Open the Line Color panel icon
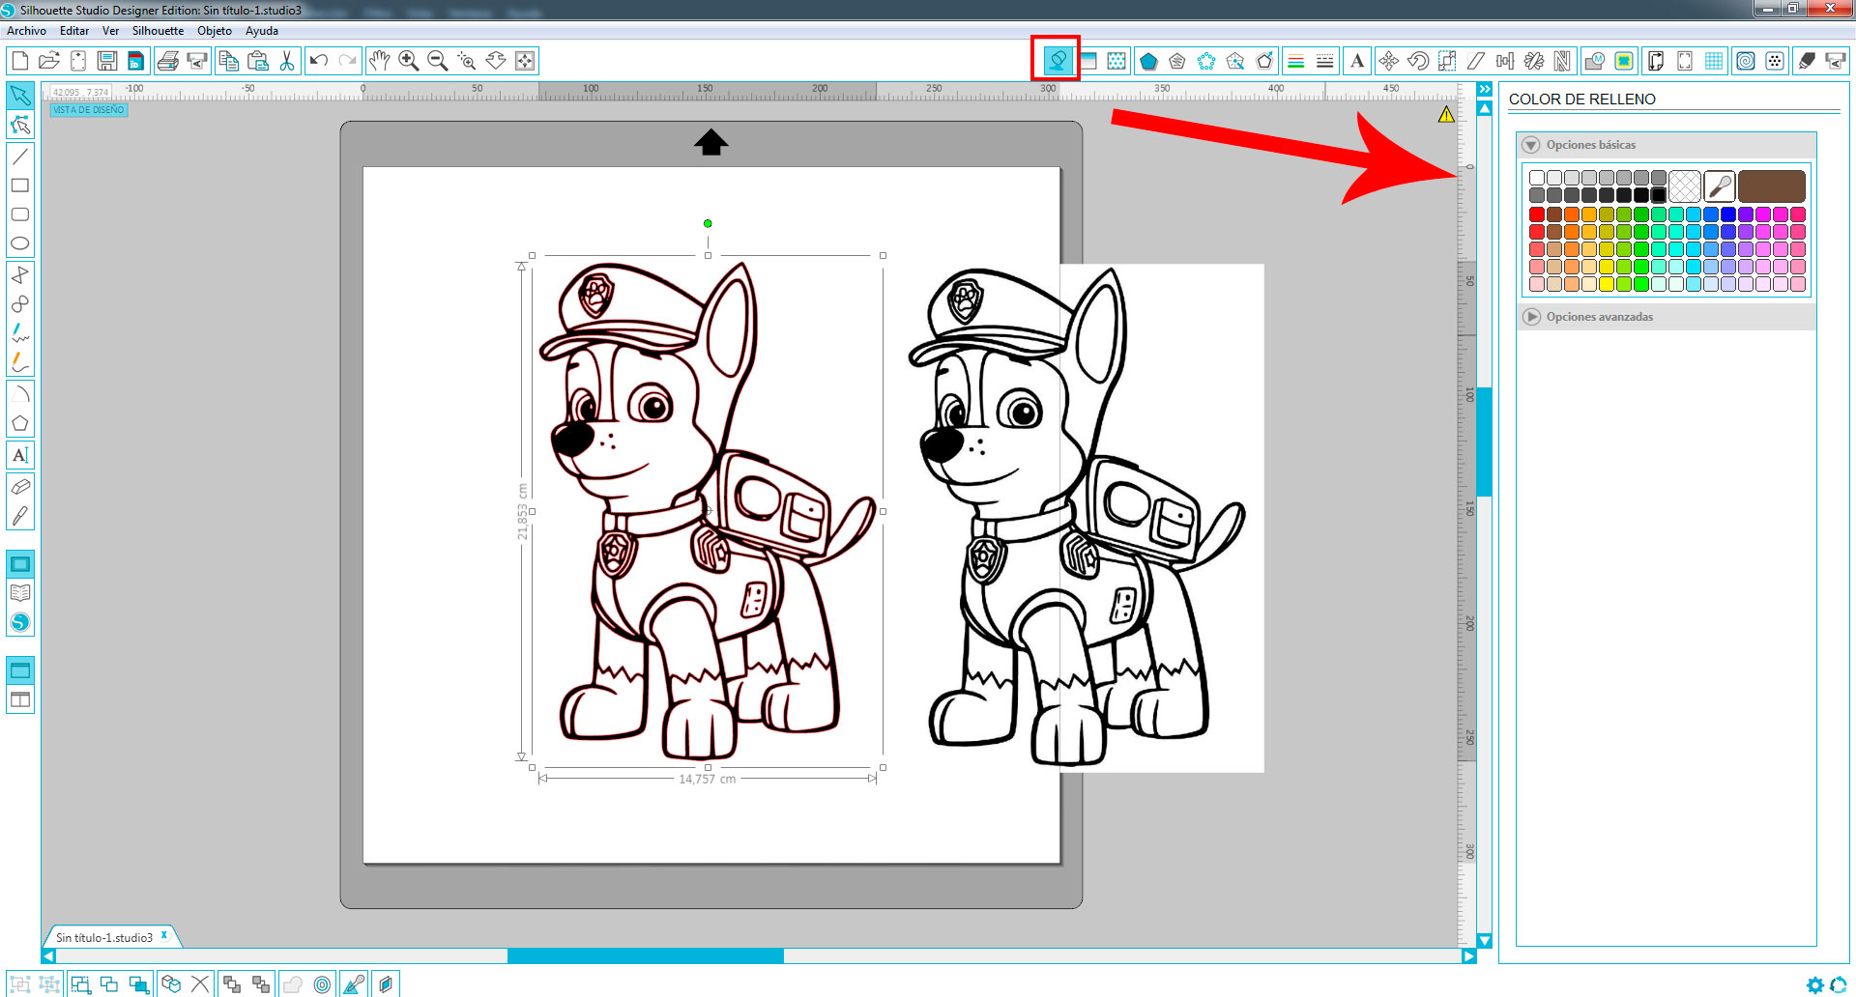The width and height of the screenshot is (1856, 997). pos(1296,61)
